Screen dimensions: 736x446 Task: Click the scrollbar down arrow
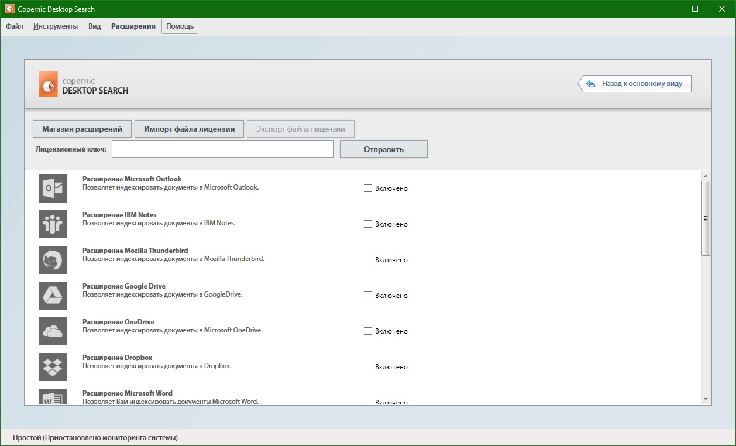click(x=706, y=399)
